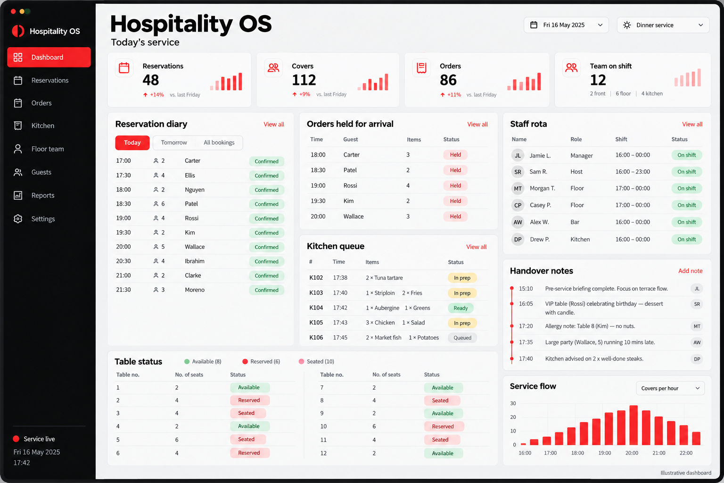Click the Service live red status dot
724x483 pixels.
point(16,439)
